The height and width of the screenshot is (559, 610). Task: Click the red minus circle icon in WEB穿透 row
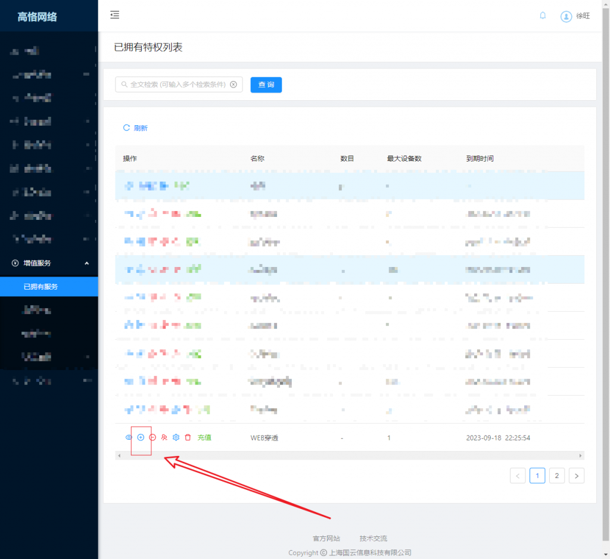tap(152, 437)
